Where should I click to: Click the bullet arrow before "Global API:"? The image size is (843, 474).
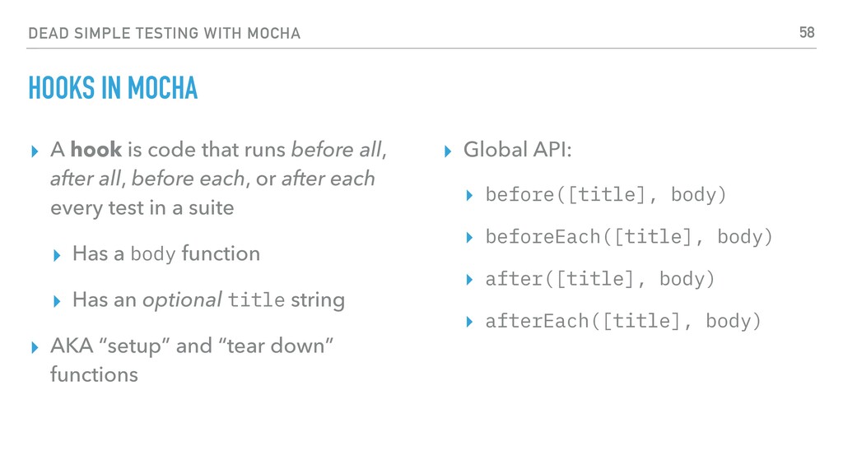[x=448, y=151]
